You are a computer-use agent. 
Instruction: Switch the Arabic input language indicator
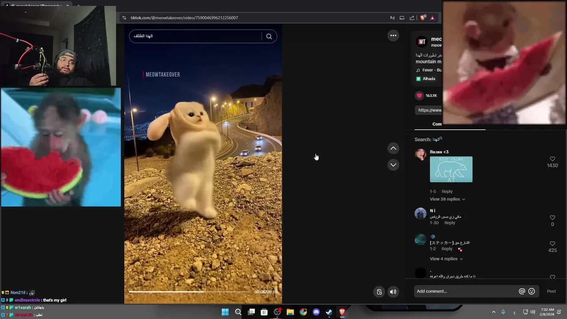514,312
